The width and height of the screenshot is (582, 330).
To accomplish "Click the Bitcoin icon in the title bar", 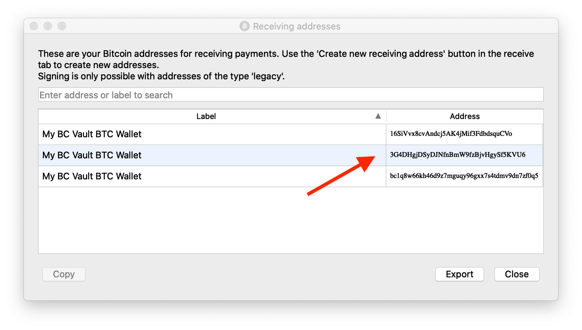I will [x=245, y=26].
